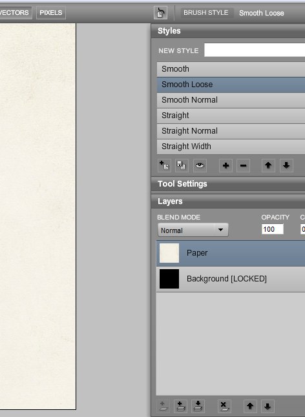The image size is (305, 417).
Task: Select the Straight Width style
Action: click(231, 147)
